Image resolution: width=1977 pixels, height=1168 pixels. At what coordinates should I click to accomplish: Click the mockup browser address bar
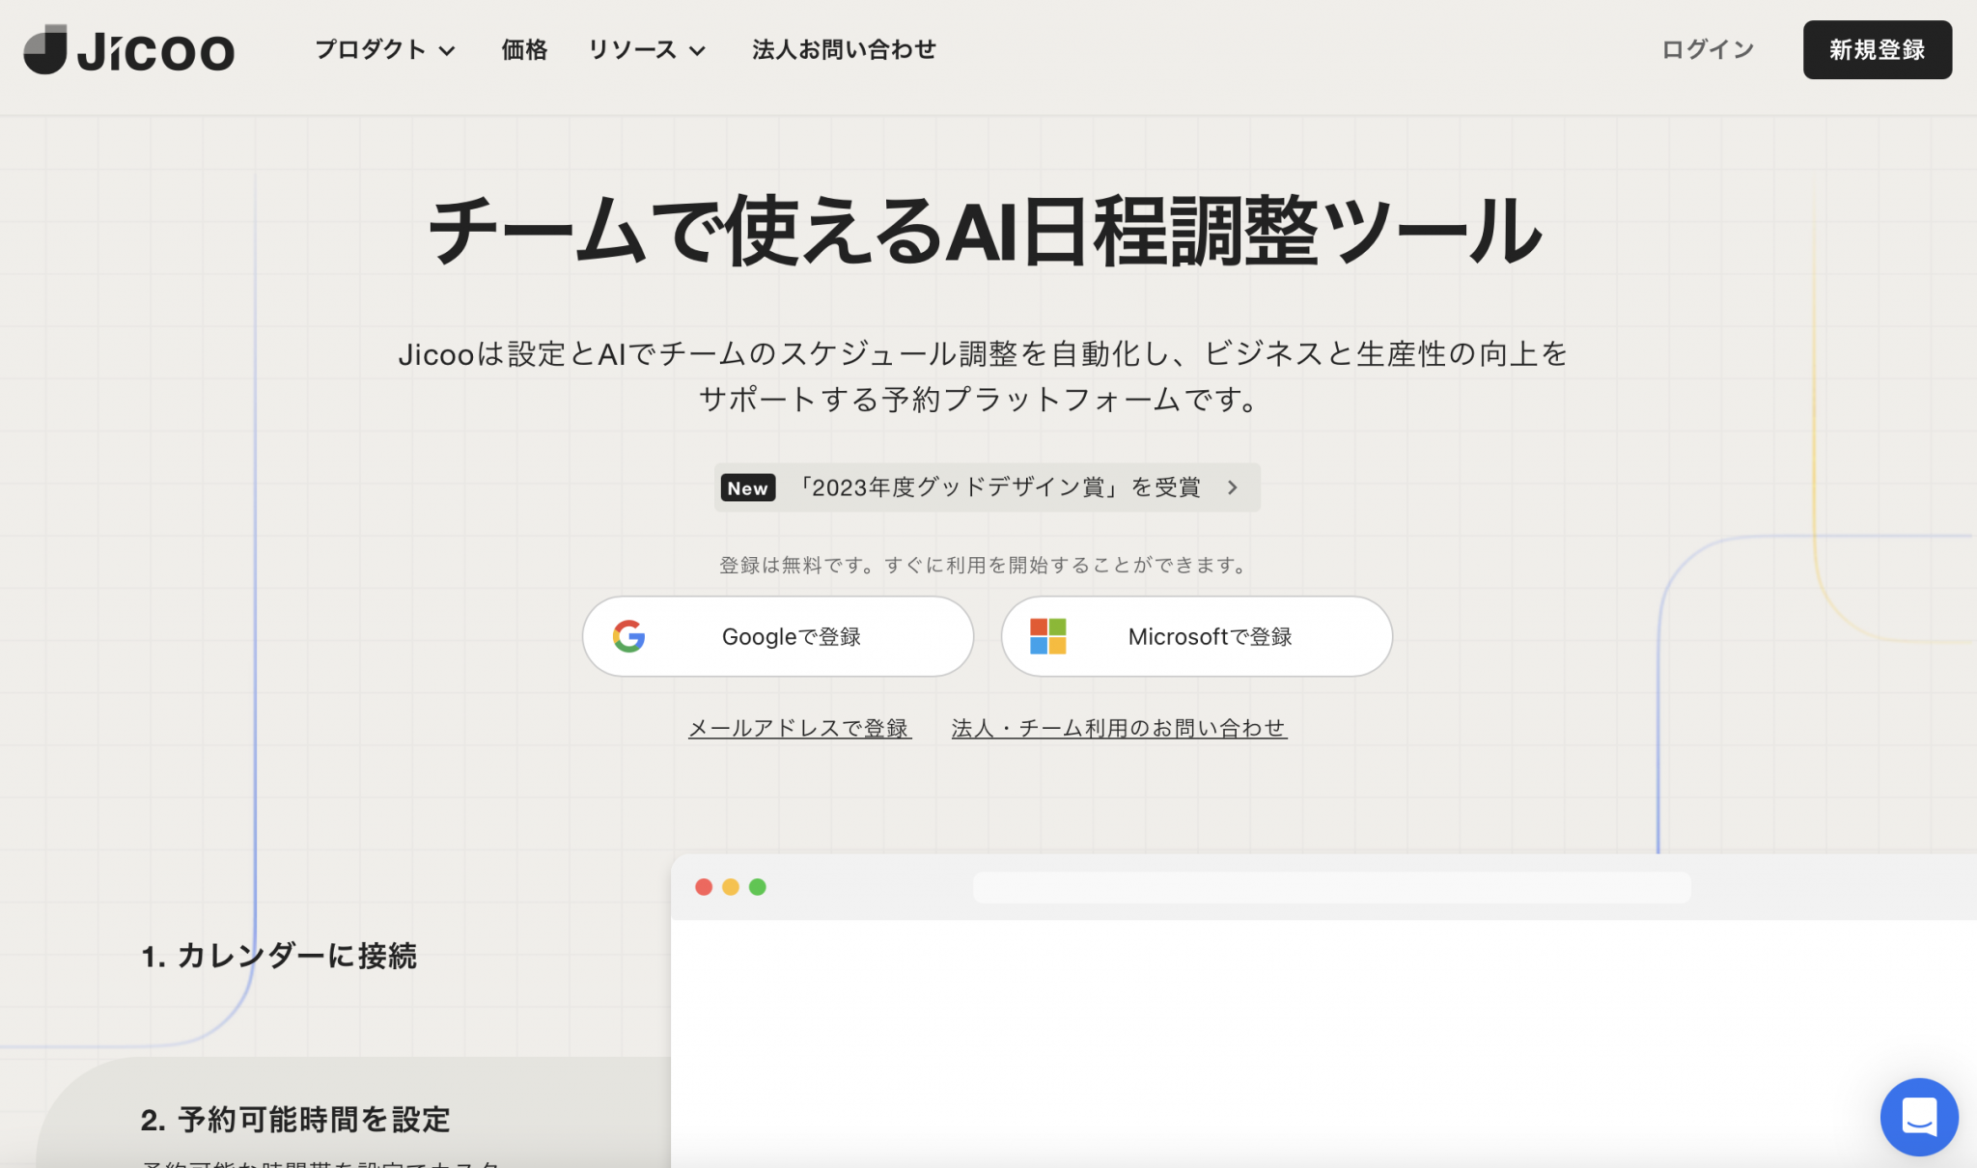click(x=1331, y=887)
